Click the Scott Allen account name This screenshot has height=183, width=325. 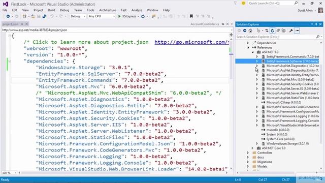pyautogui.click(x=305, y=10)
